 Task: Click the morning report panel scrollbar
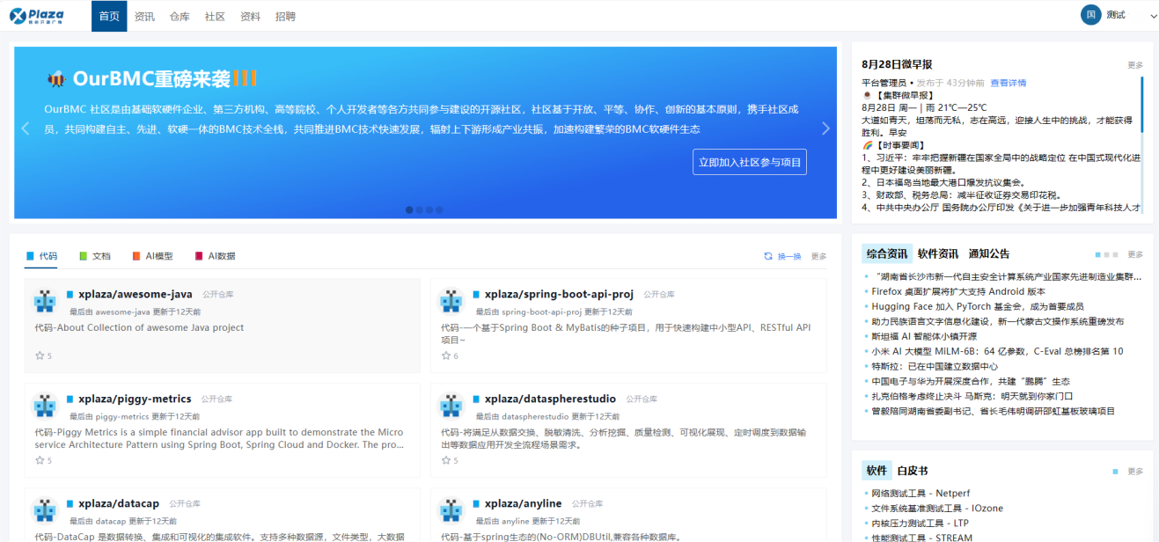point(1141,104)
